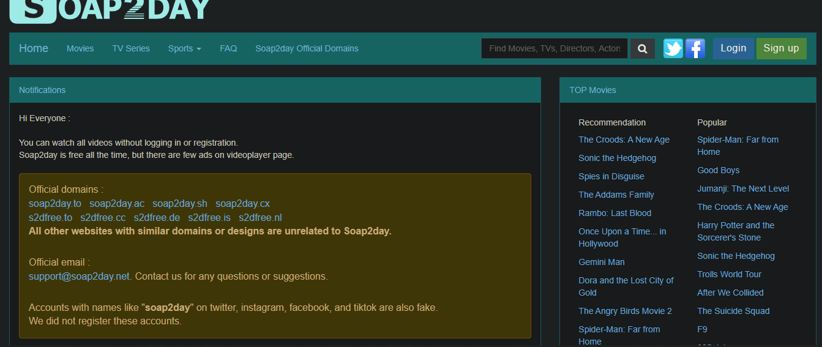Open the soap2day.cx domain link
This screenshot has width=822, height=347.
(x=242, y=204)
